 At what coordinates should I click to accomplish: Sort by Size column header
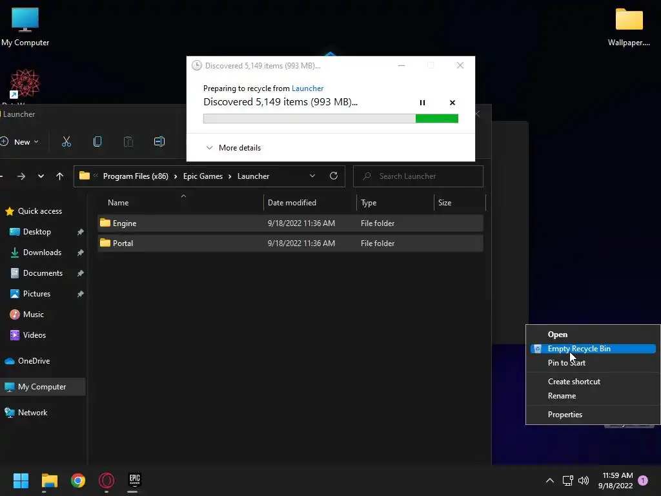pos(460,202)
